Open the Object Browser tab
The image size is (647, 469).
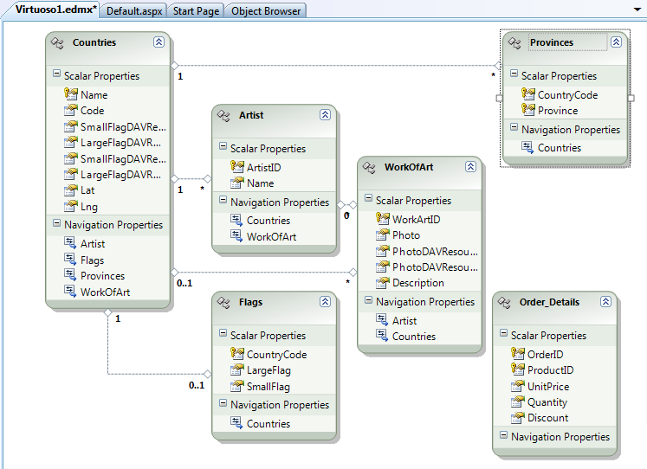tap(266, 11)
